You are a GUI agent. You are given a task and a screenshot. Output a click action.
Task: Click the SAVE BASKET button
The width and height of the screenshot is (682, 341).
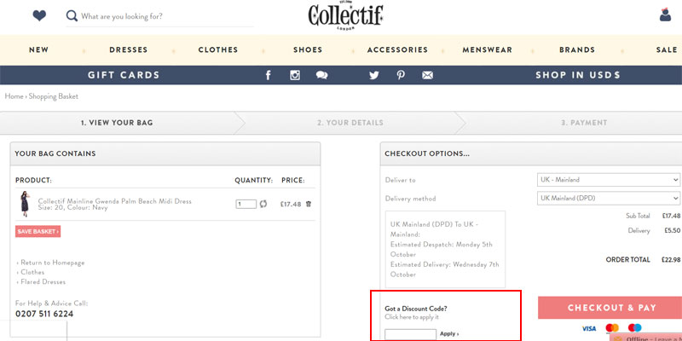38,231
